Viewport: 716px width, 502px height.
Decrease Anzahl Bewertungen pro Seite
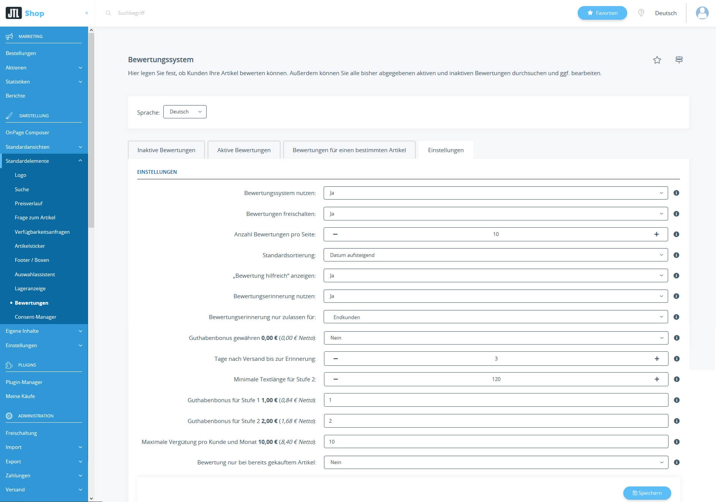(335, 234)
